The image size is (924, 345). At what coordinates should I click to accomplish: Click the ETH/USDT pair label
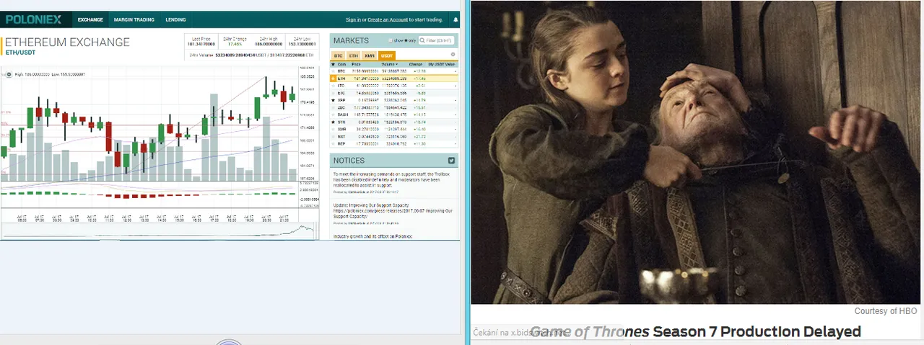(19, 52)
